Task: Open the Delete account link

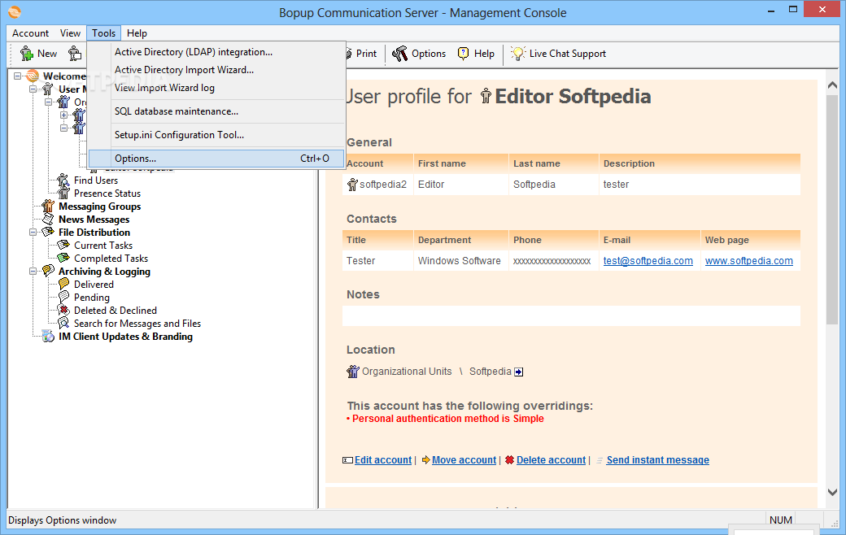Action: click(x=551, y=460)
